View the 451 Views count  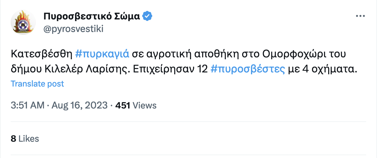[x=136, y=106]
